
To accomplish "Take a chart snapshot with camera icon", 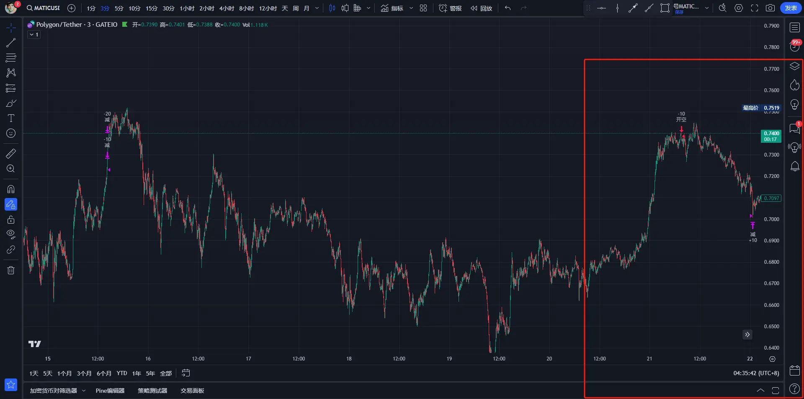I will (770, 8).
